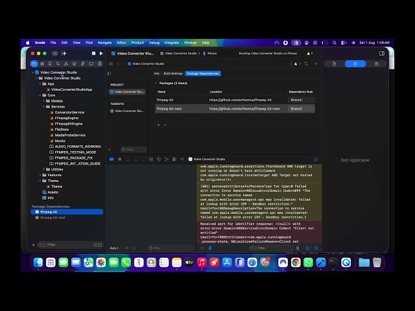The image size is (415, 311).
Task: Open Terminal from the Dock
Action: point(333,262)
